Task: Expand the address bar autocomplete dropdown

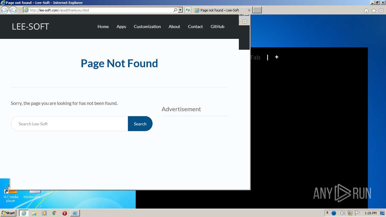Action: (x=180, y=10)
